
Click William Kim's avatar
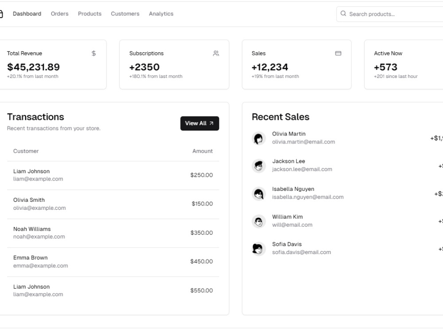[x=259, y=221]
